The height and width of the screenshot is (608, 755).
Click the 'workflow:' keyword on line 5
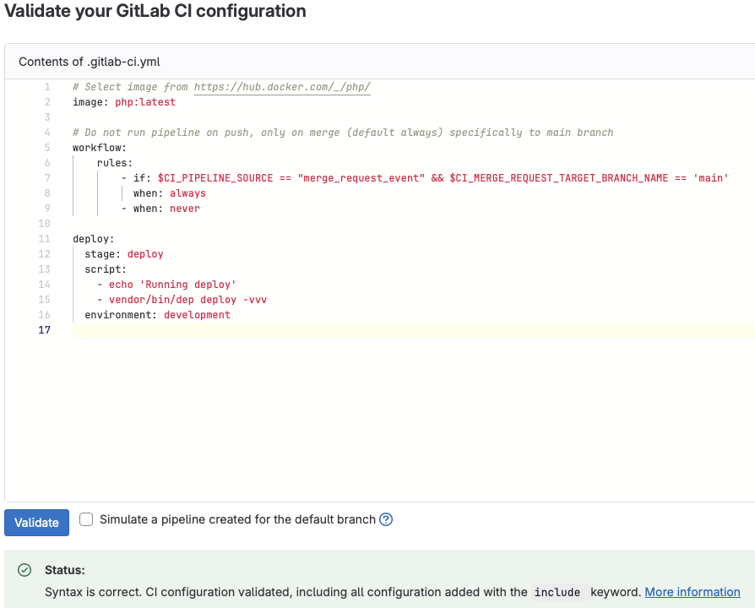[x=100, y=148]
